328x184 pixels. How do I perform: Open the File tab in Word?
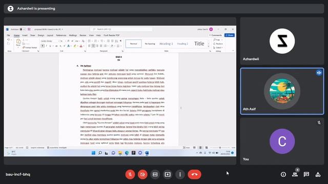click(8, 35)
